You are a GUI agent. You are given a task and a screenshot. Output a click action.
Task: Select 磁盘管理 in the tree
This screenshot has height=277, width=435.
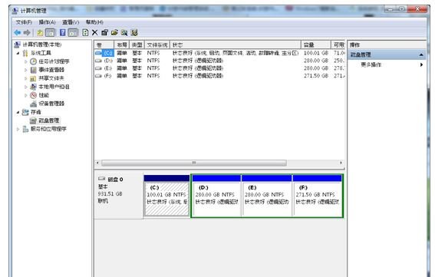48,120
